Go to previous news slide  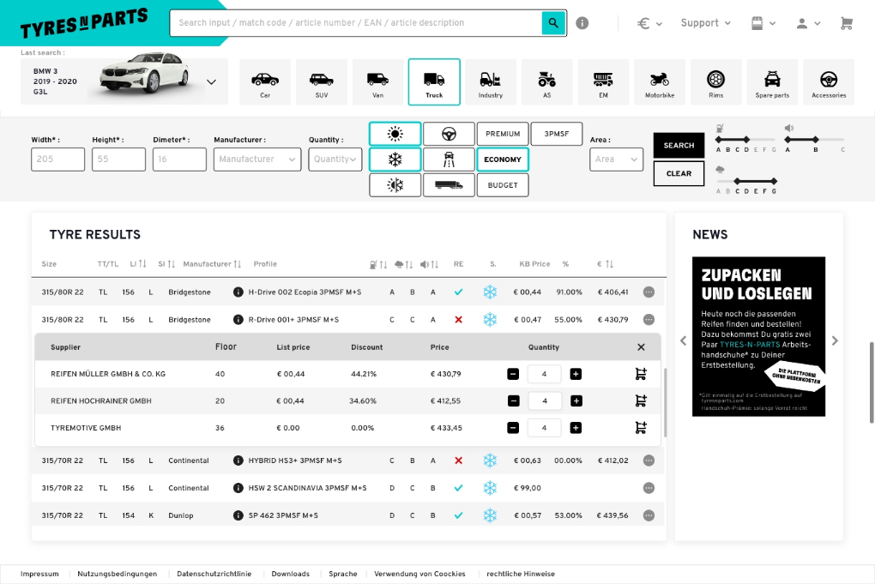pos(683,340)
